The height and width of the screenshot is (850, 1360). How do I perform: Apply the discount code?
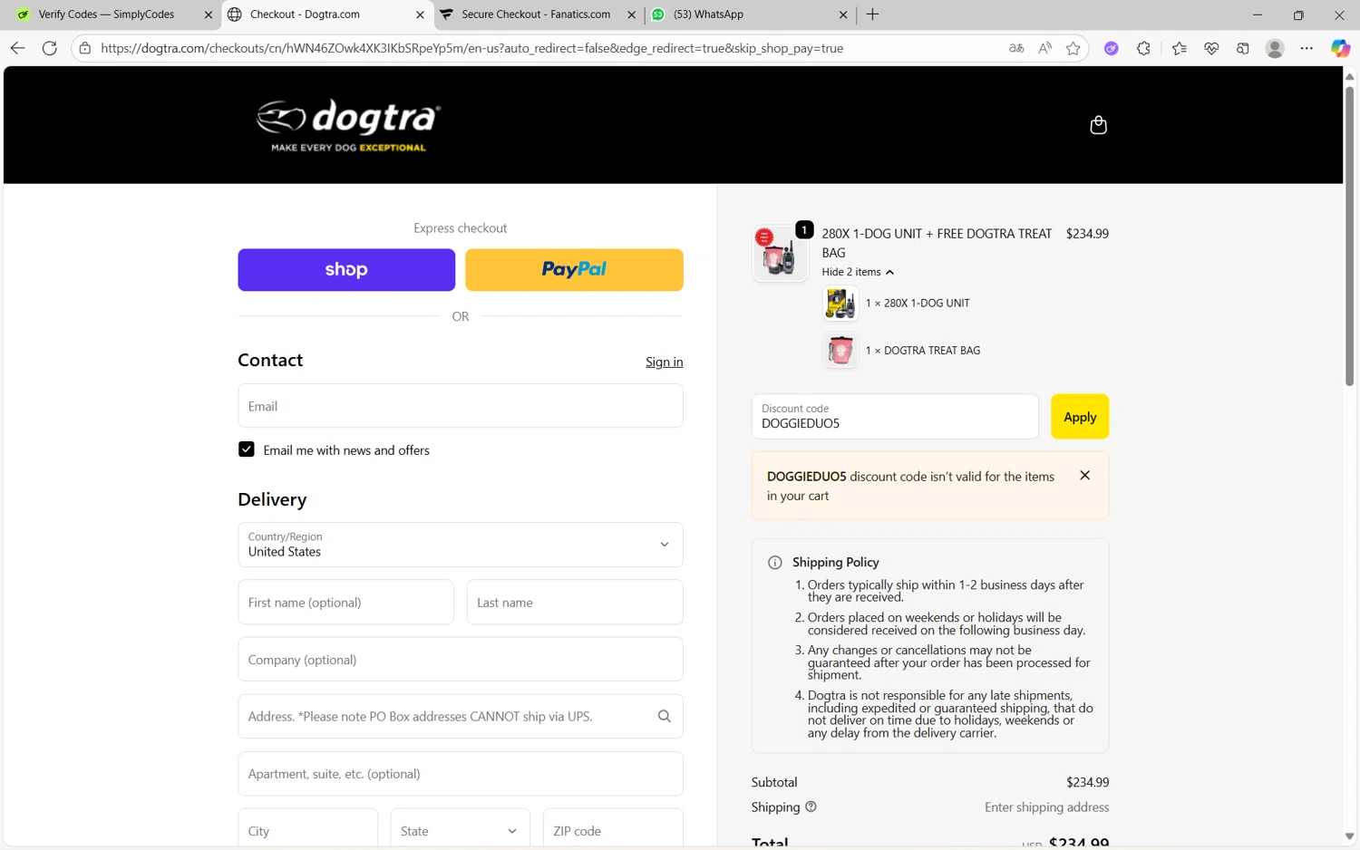tap(1079, 417)
